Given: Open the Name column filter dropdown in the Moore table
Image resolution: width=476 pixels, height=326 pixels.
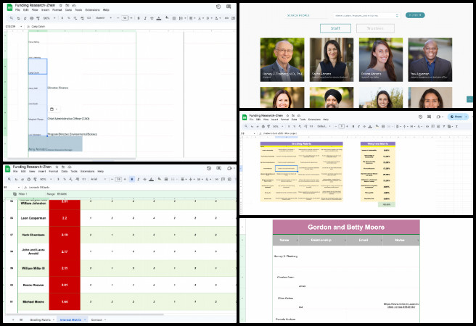Looking at the screenshot, I should point(297,241).
